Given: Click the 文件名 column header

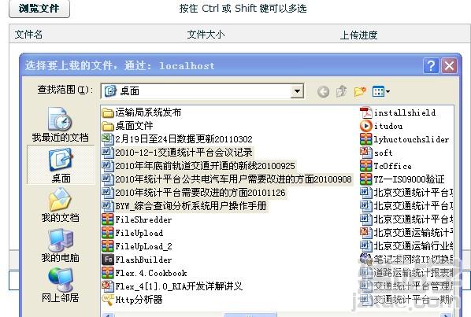Looking at the screenshot, I should (x=28, y=35).
